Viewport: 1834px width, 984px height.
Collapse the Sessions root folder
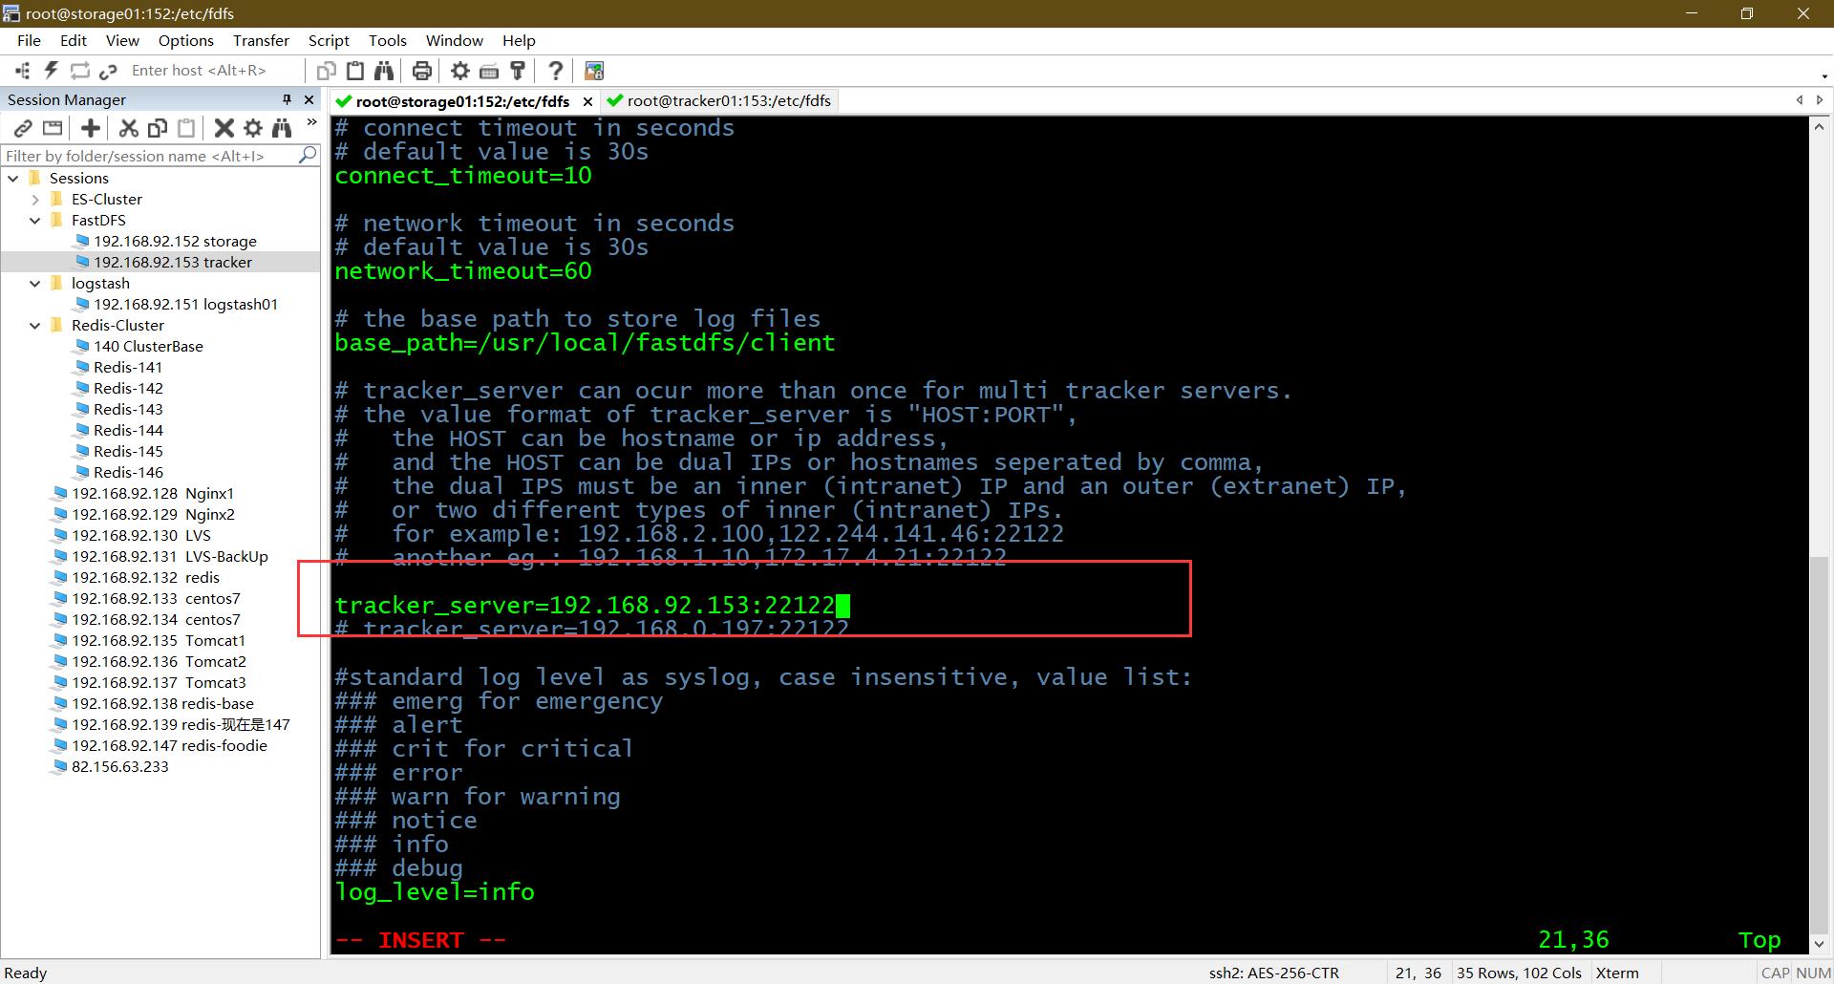coord(13,179)
